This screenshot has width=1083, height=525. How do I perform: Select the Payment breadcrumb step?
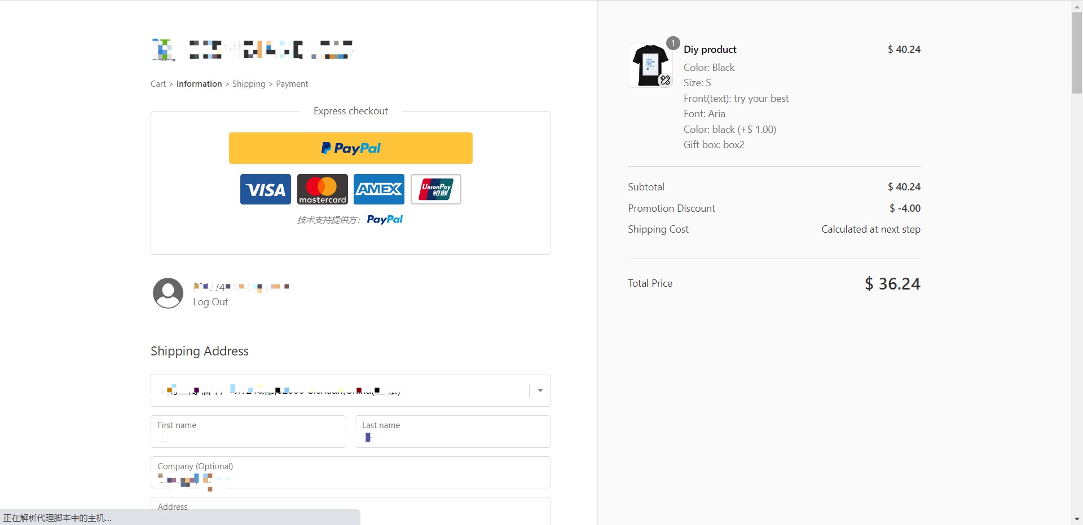click(x=292, y=84)
